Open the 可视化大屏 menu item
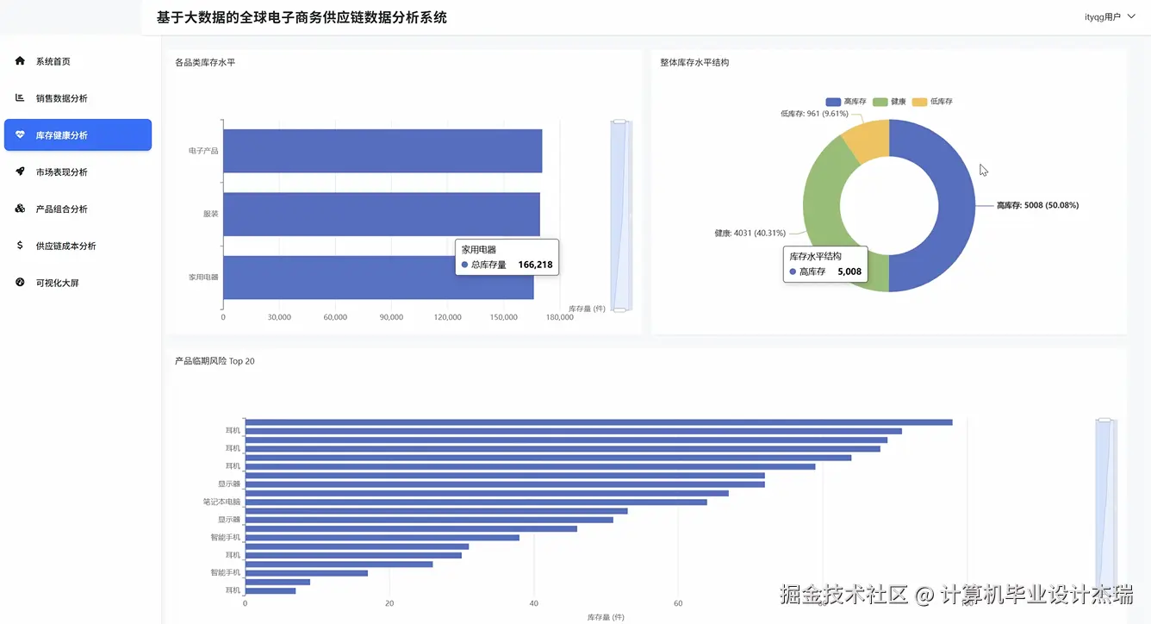This screenshot has width=1151, height=624. [x=78, y=283]
